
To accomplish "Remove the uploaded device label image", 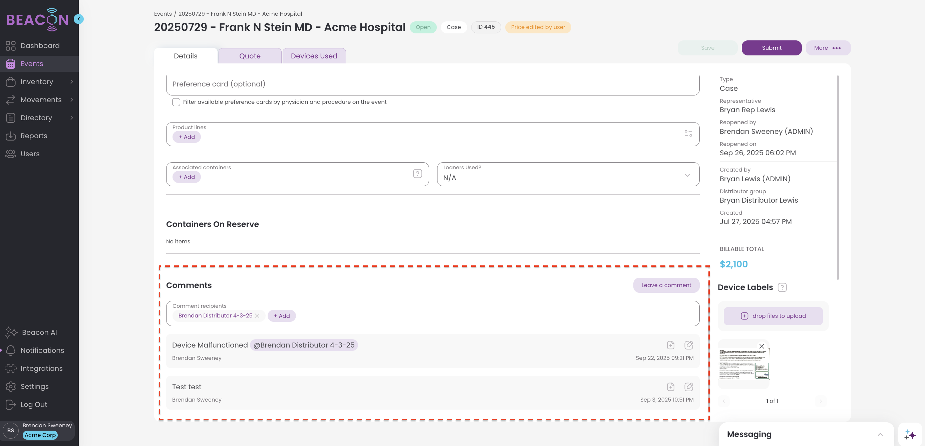I will (761, 347).
